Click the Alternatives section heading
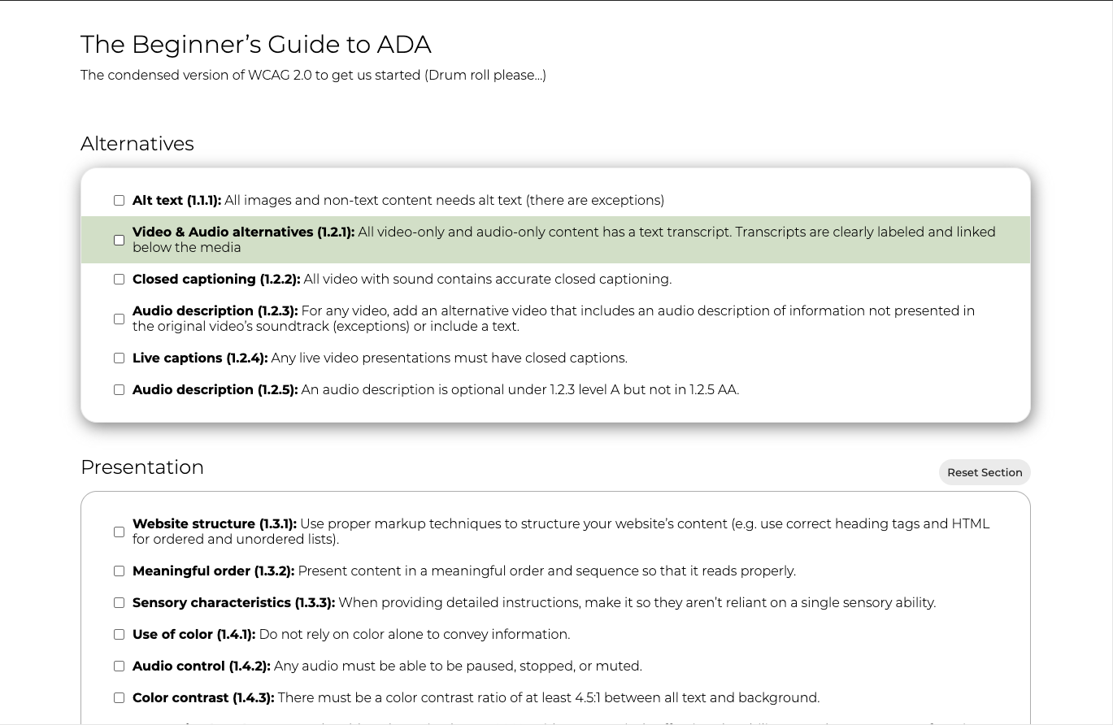This screenshot has height=725, width=1113. pos(137,144)
